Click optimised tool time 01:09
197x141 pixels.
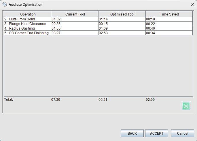[x=103, y=28]
